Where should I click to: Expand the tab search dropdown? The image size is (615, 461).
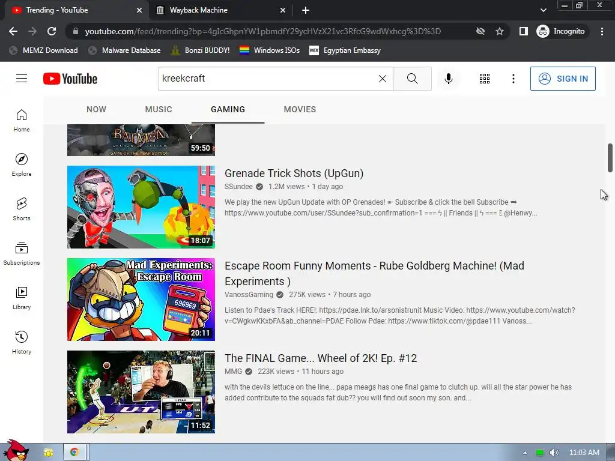(x=543, y=10)
